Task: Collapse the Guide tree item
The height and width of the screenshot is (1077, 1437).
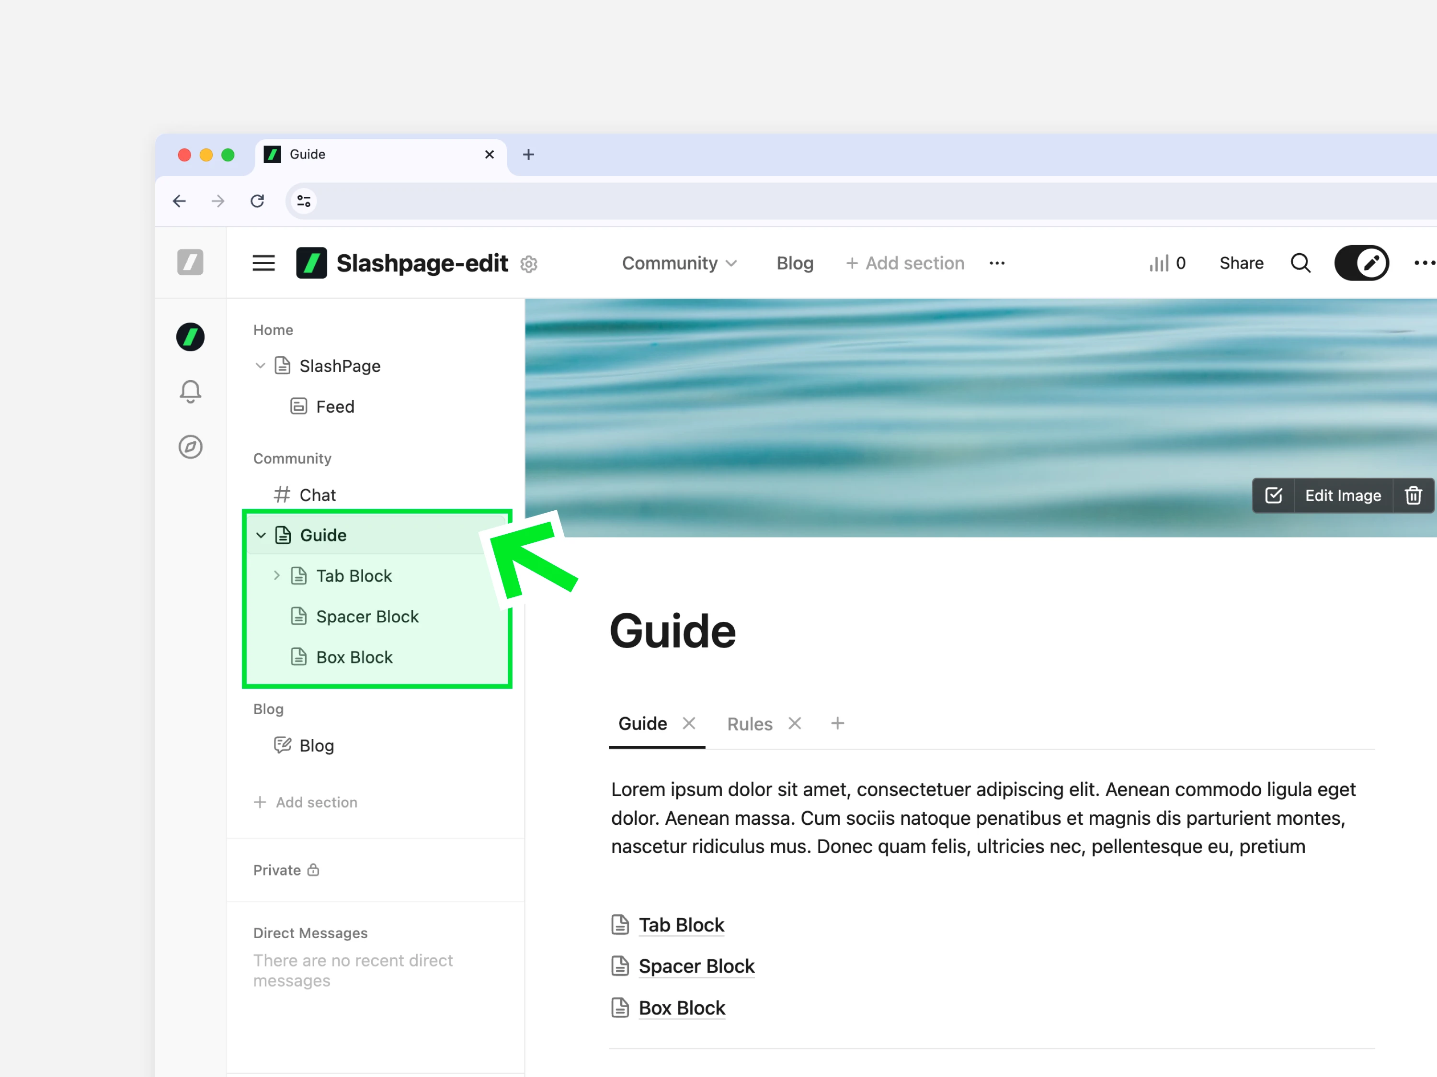Action: tap(261, 535)
